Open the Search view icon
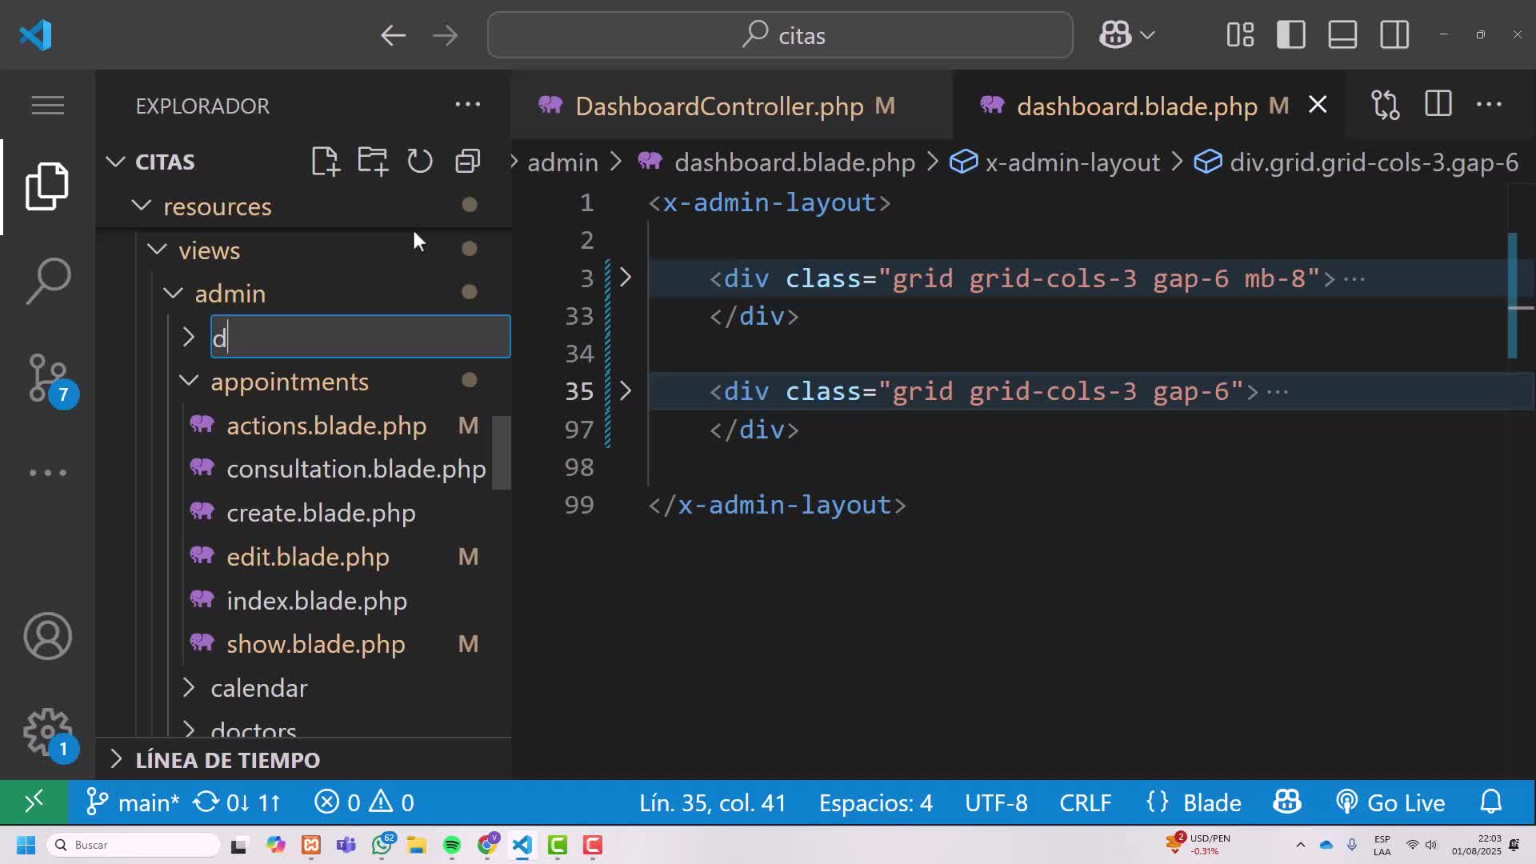Image resolution: width=1536 pixels, height=864 pixels. (x=47, y=281)
